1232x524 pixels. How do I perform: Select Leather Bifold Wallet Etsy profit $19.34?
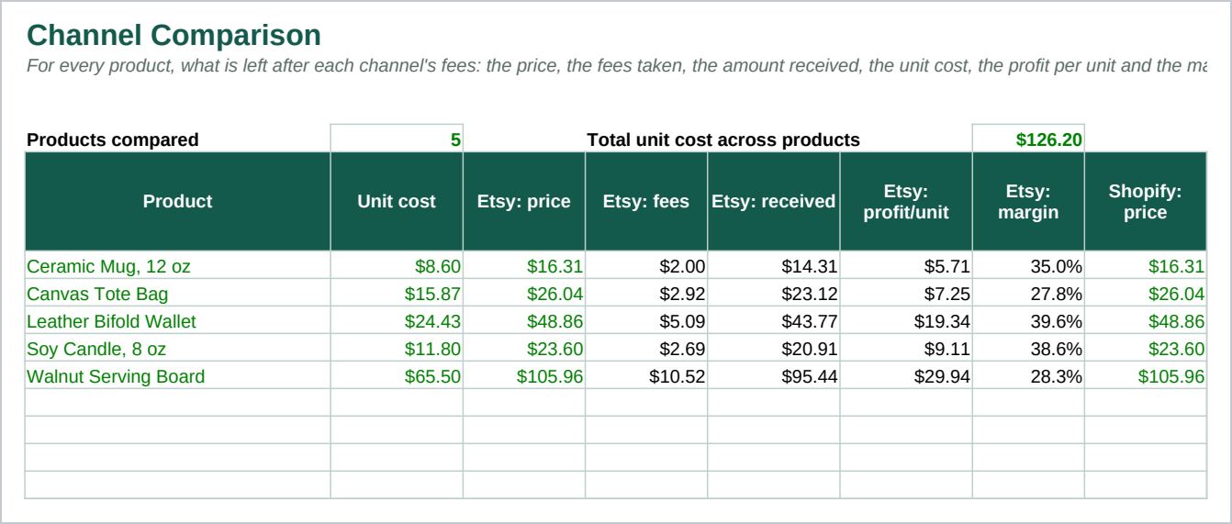[x=906, y=321]
